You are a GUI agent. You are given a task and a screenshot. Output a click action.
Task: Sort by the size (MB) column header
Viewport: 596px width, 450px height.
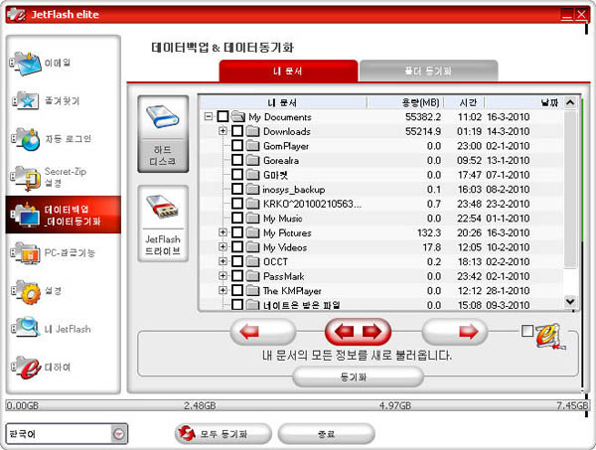coord(405,102)
